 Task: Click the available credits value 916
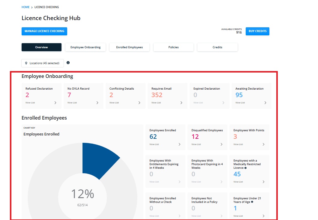239,32
